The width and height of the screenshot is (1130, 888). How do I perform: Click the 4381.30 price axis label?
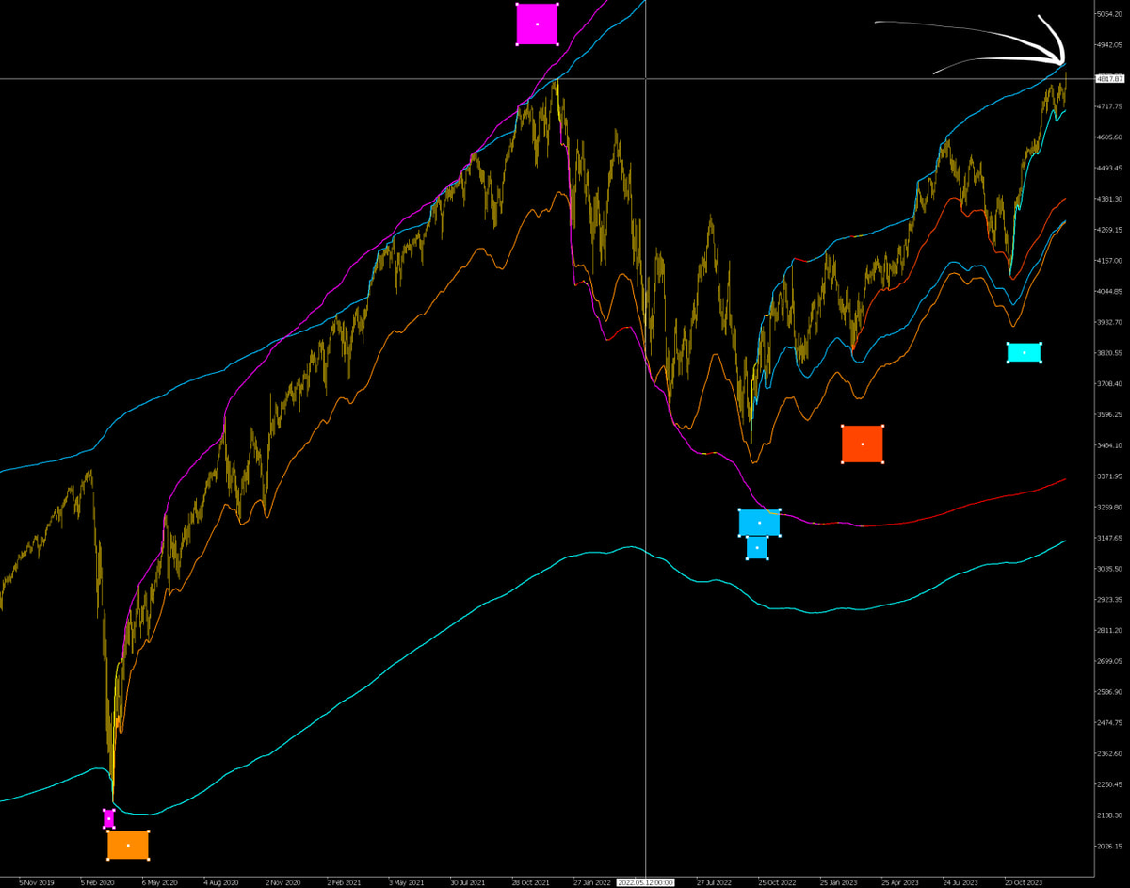pos(1111,199)
